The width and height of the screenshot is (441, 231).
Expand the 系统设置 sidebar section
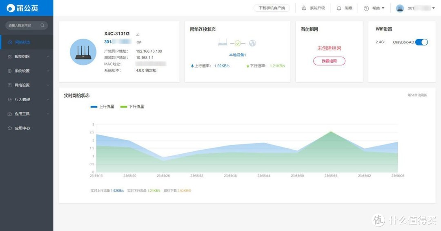(x=26, y=71)
